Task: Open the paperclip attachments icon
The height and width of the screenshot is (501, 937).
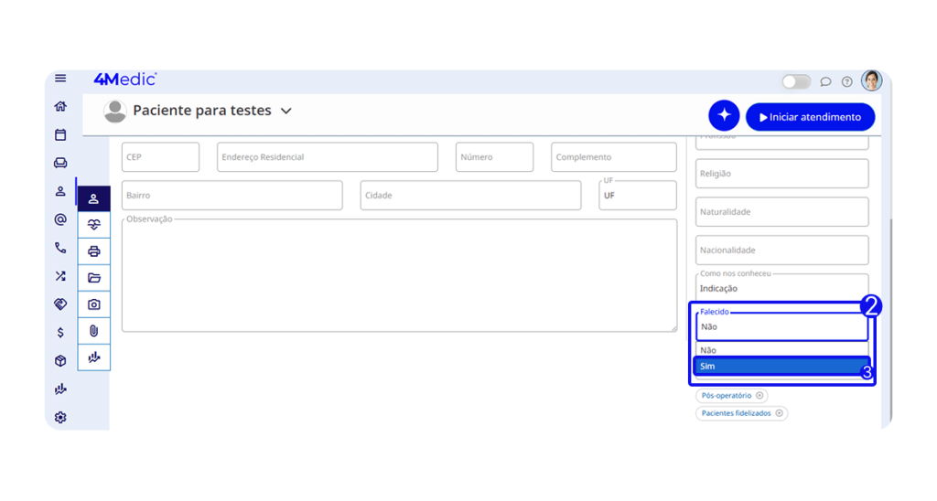Action: tap(93, 331)
